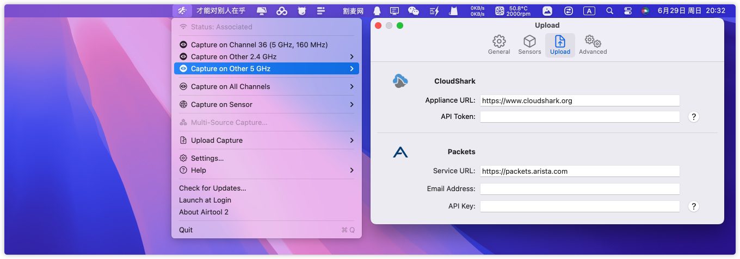Click help button beside API Key
The height and width of the screenshot is (259, 740).
point(693,206)
